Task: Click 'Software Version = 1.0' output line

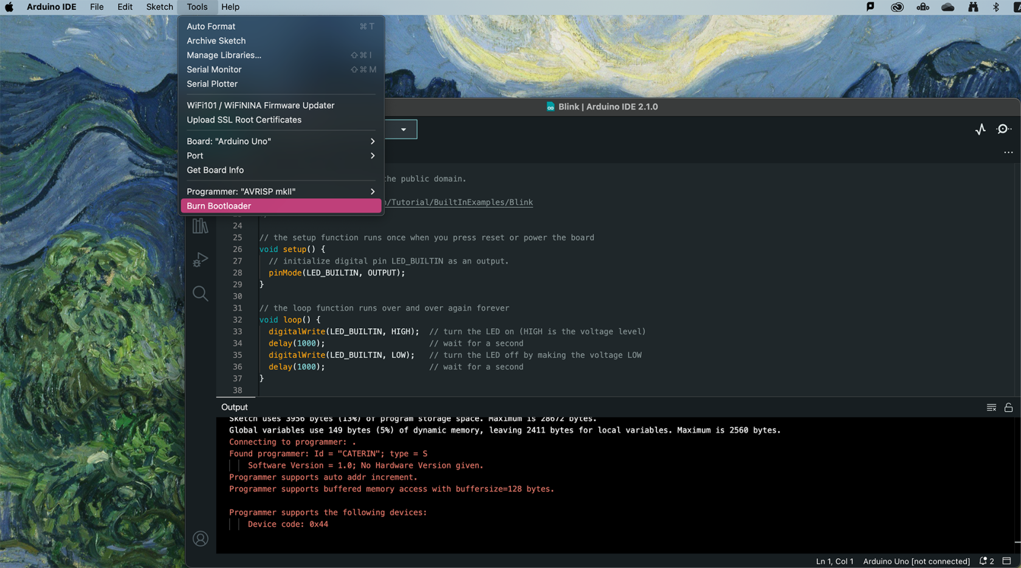Action: (365, 465)
